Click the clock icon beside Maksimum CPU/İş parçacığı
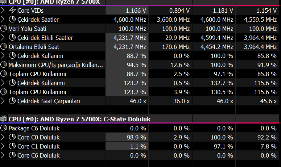 coord(4,64)
